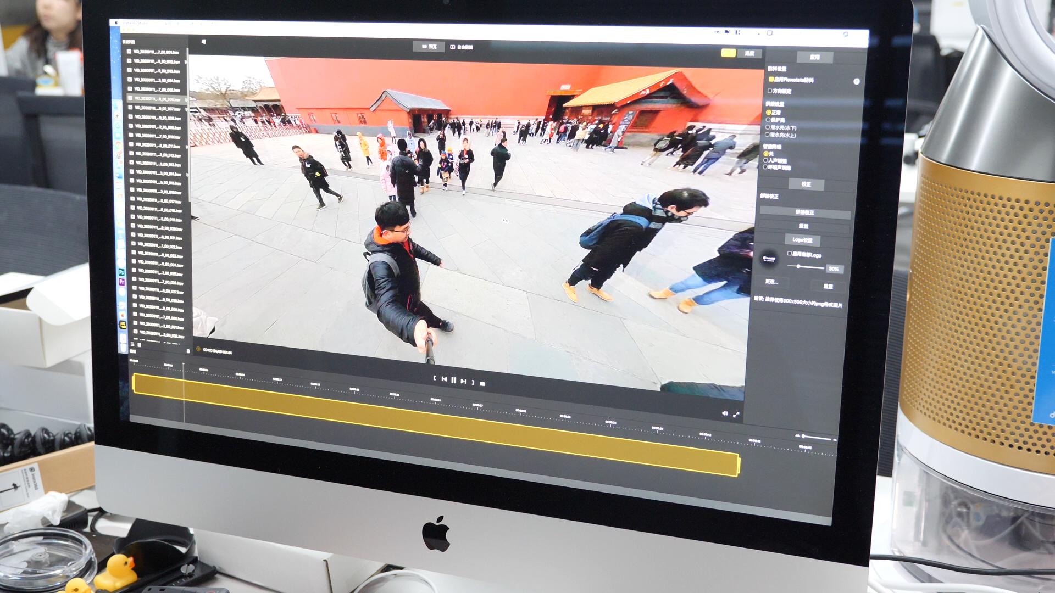Select the highlighted file ending in 006.insv
Screen dimensions: 1055x593
tap(157, 99)
